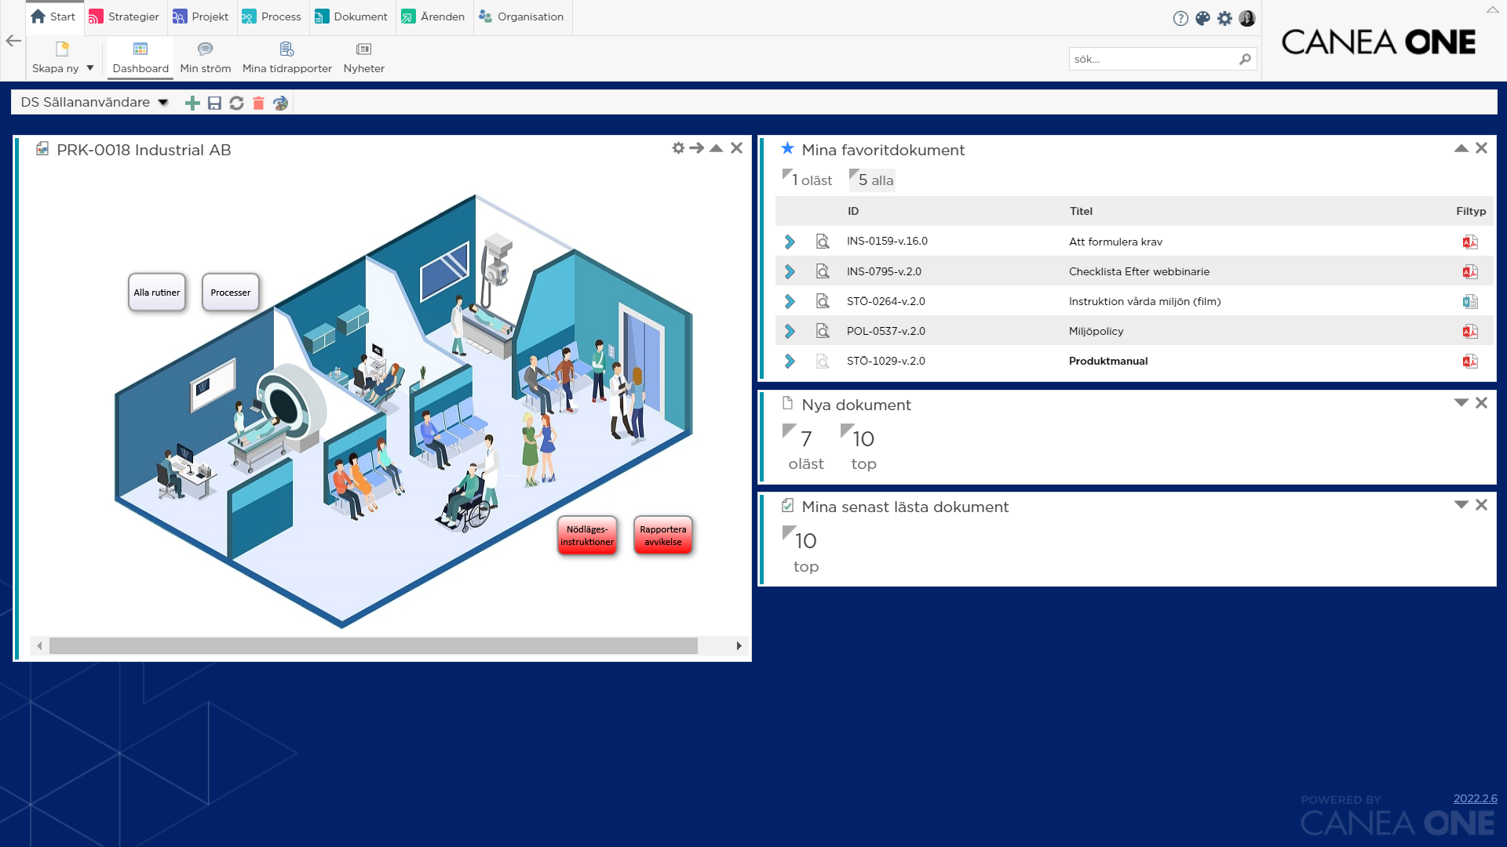
Task: Click the 'Rapportera avvikelse' red button
Action: coord(662,536)
